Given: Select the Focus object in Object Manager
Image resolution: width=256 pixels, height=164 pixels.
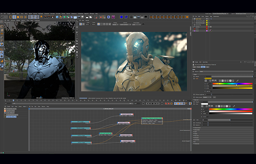Looking at the screenshot, I should coord(197,29).
